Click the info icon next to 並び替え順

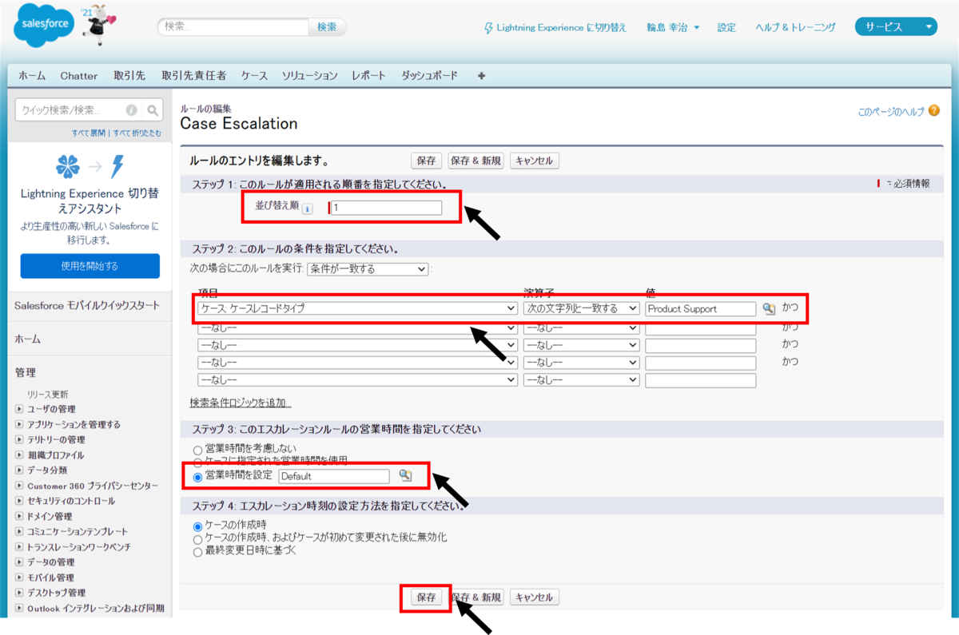308,208
